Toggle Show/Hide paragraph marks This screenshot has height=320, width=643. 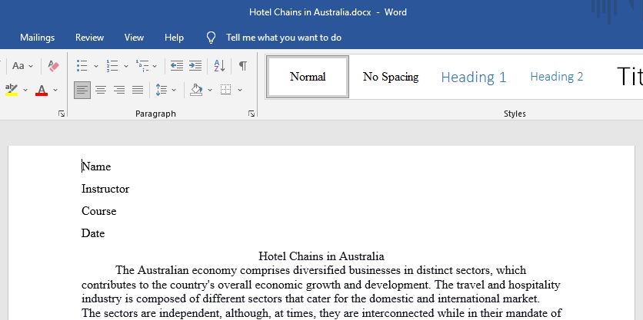[243, 65]
